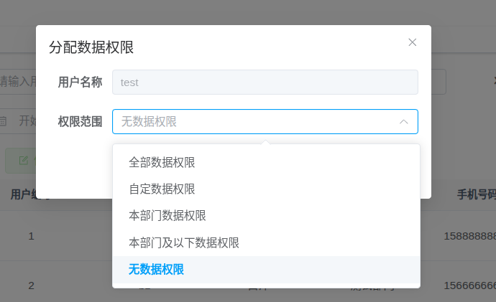
Task: Click the 分配数据权限 dialog title
Action: coord(91,48)
